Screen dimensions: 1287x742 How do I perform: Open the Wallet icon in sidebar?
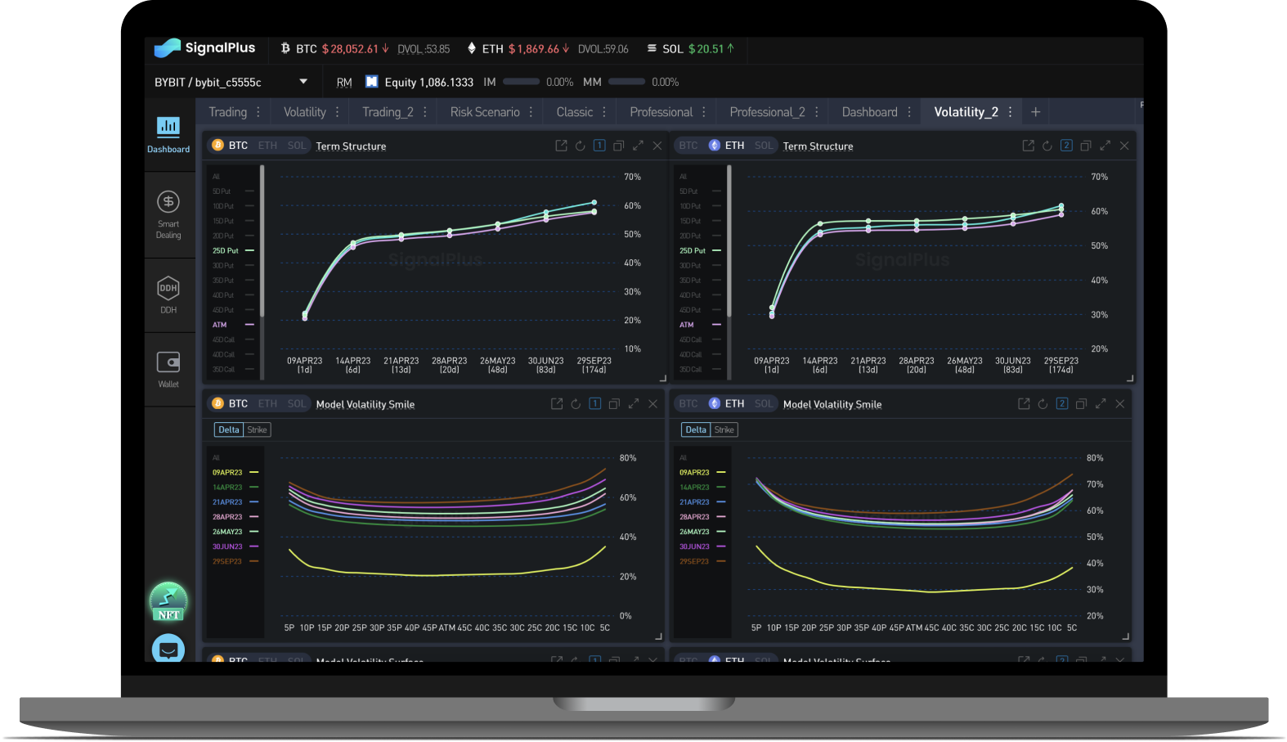tap(168, 362)
